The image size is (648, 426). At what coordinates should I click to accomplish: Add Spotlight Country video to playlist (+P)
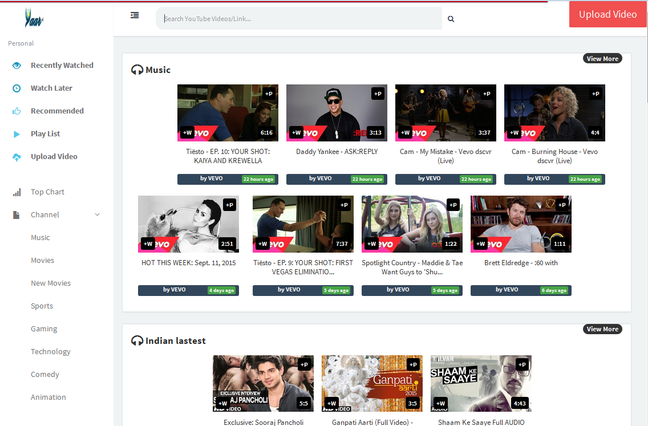(x=453, y=205)
